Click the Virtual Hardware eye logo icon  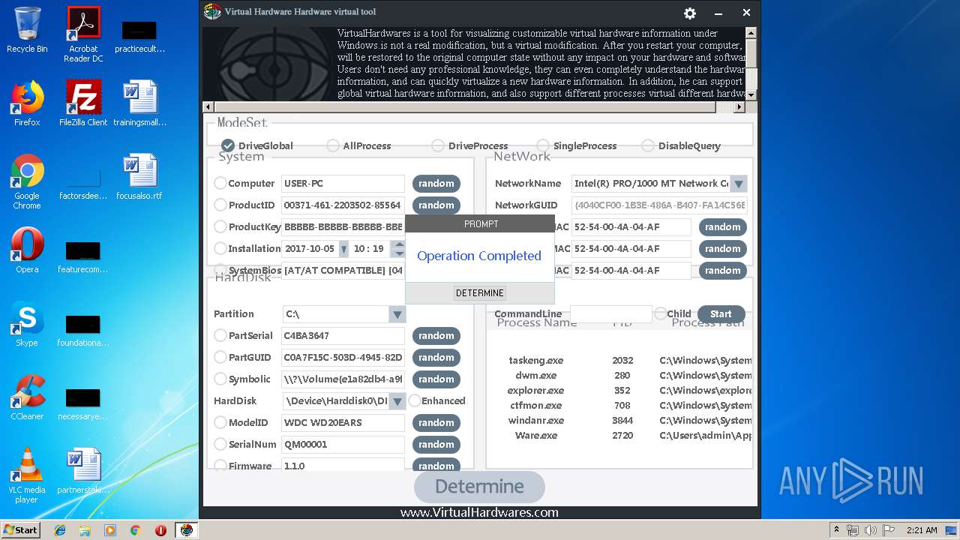click(213, 12)
